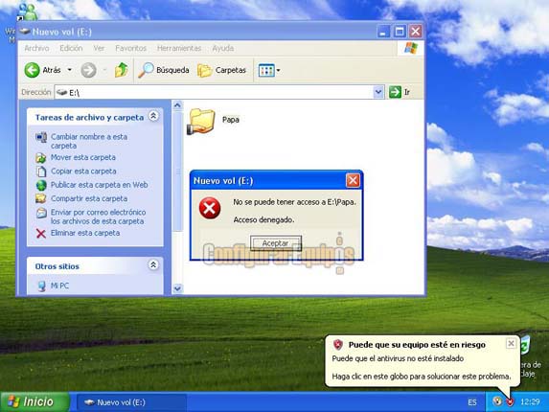Click the red X delete folder icon

pos(41,234)
